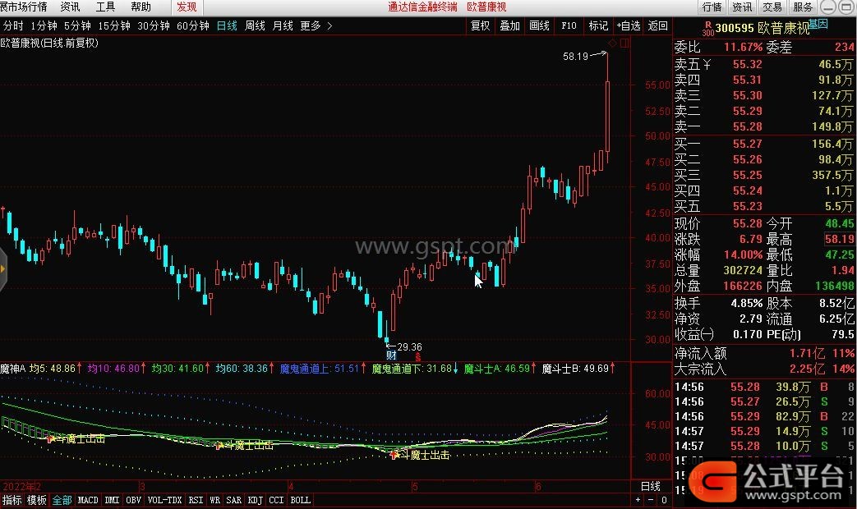Open the F10 company info

(569, 25)
